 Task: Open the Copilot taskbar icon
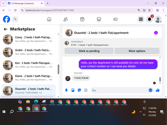point(20,102)
